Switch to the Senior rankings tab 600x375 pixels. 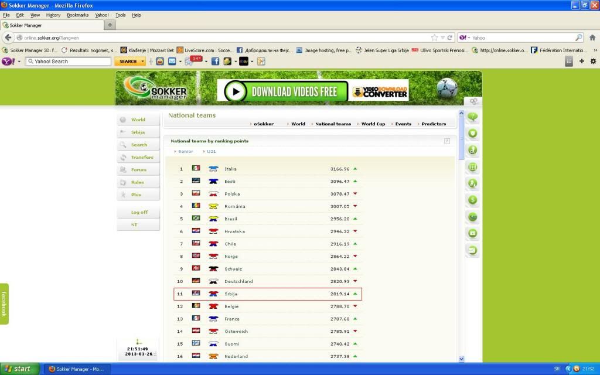tap(185, 151)
